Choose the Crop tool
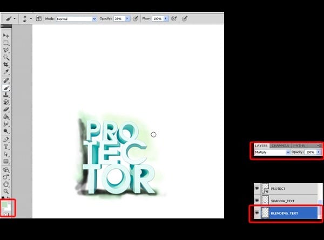 [6, 65]
